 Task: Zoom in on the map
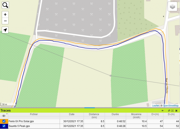tap(5, 14)
